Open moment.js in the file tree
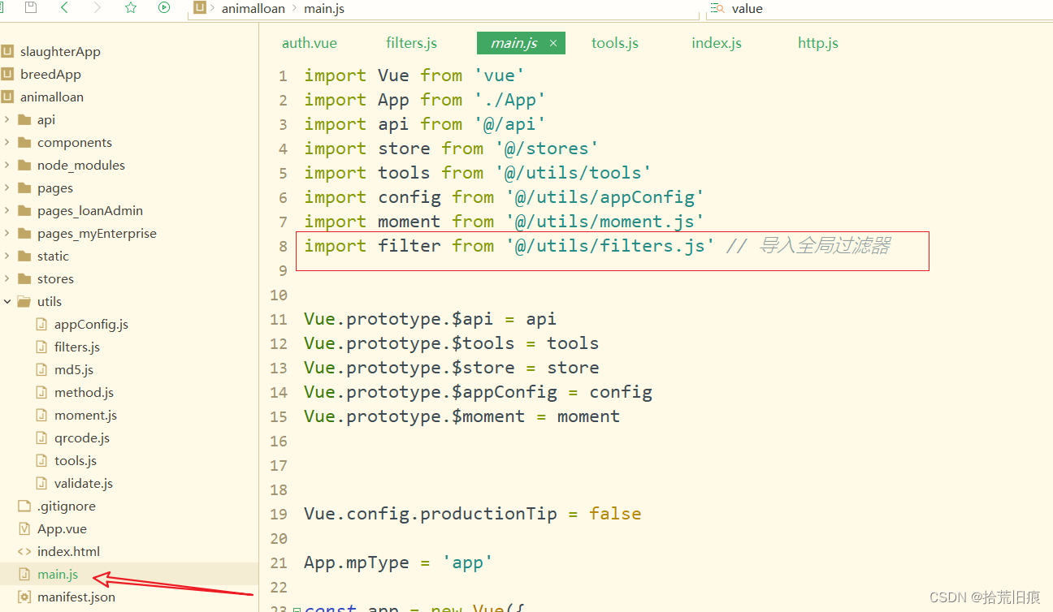This screenshot has width=1053, height=612. click(x=85, y=415)
